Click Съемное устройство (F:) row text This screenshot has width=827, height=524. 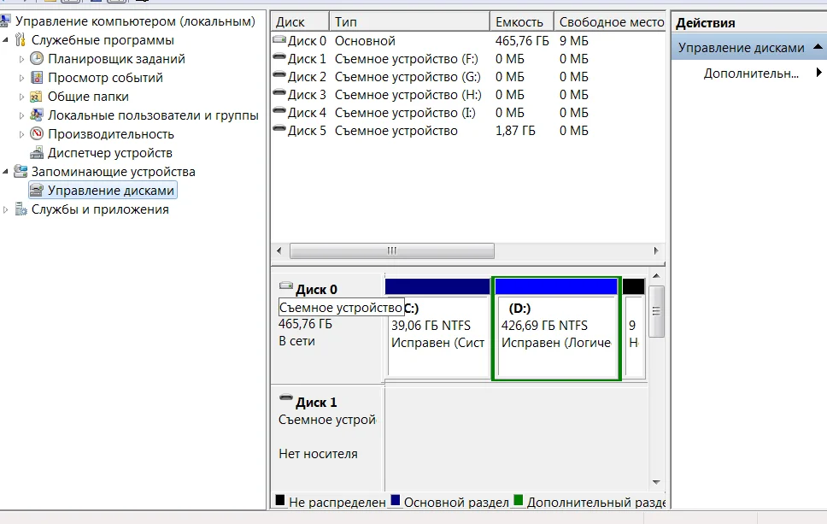click(x=406, y=59)
